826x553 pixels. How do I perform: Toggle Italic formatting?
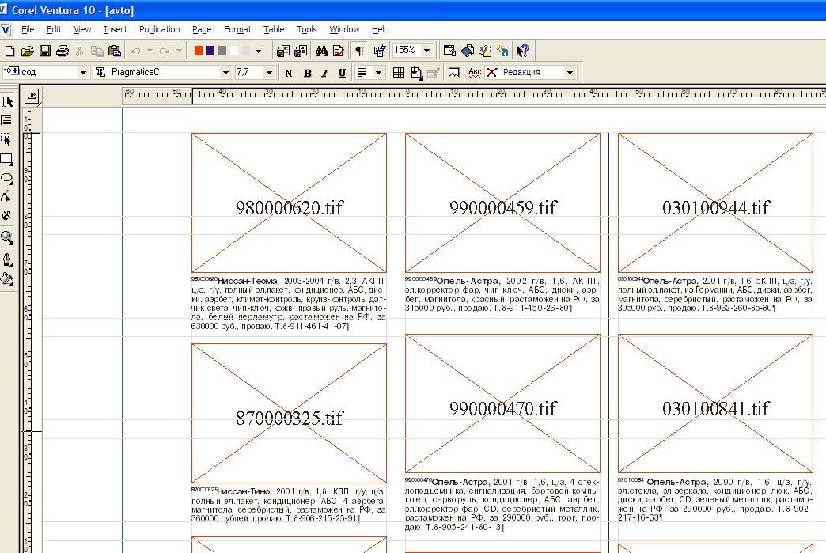pos(324,73)
